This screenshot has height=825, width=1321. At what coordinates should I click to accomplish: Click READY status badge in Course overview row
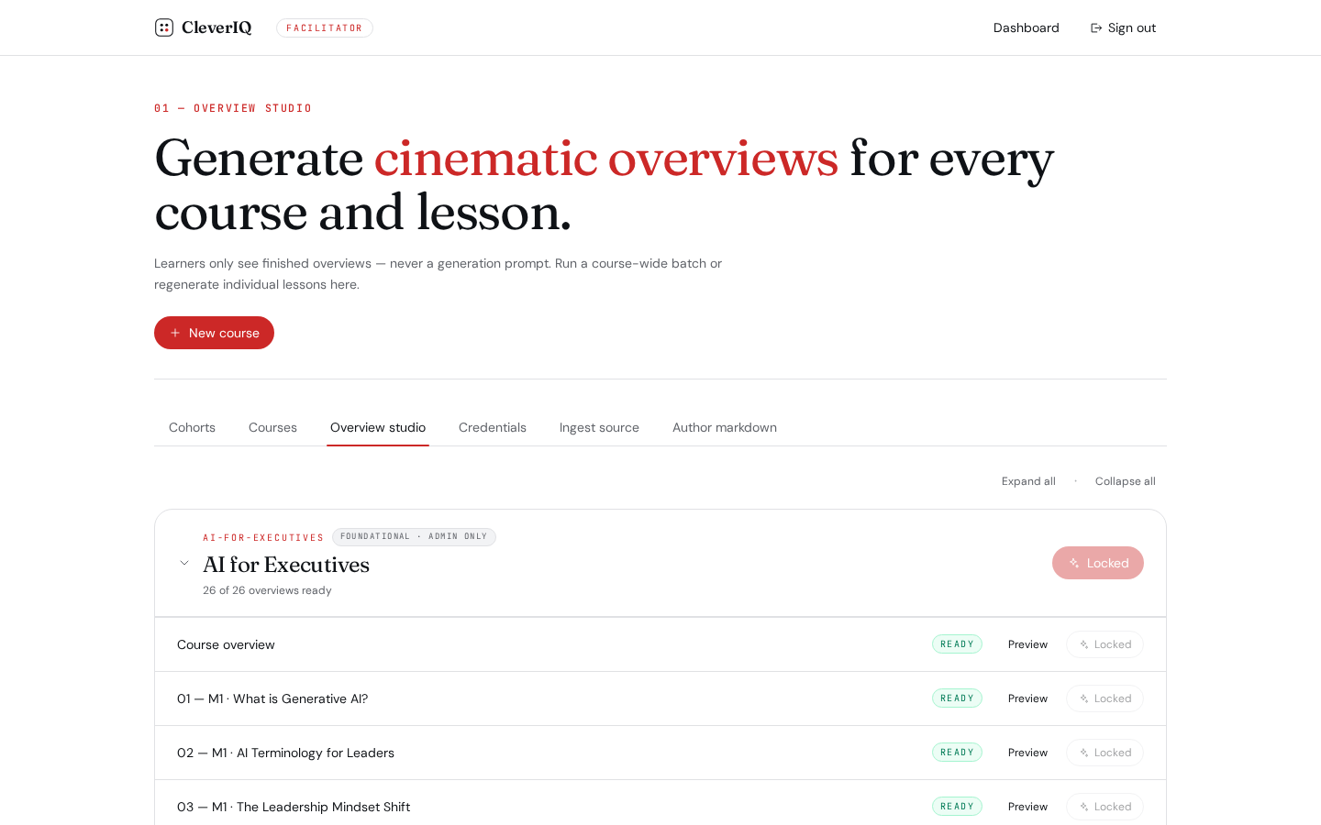point(957,644)
